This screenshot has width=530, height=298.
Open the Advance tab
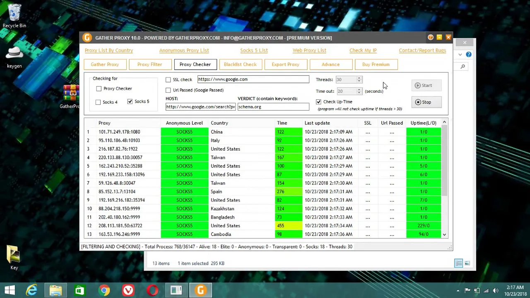[330, 65]
